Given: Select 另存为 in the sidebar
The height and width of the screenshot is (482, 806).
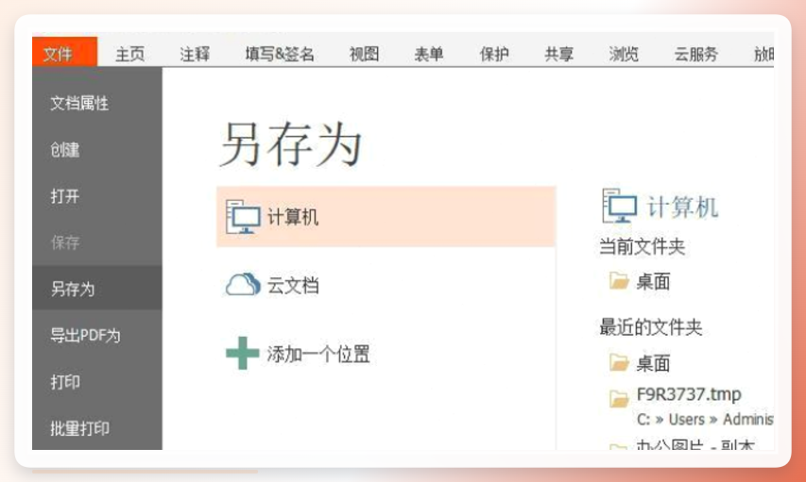Looking at the screenshot, I should (96, 288).
